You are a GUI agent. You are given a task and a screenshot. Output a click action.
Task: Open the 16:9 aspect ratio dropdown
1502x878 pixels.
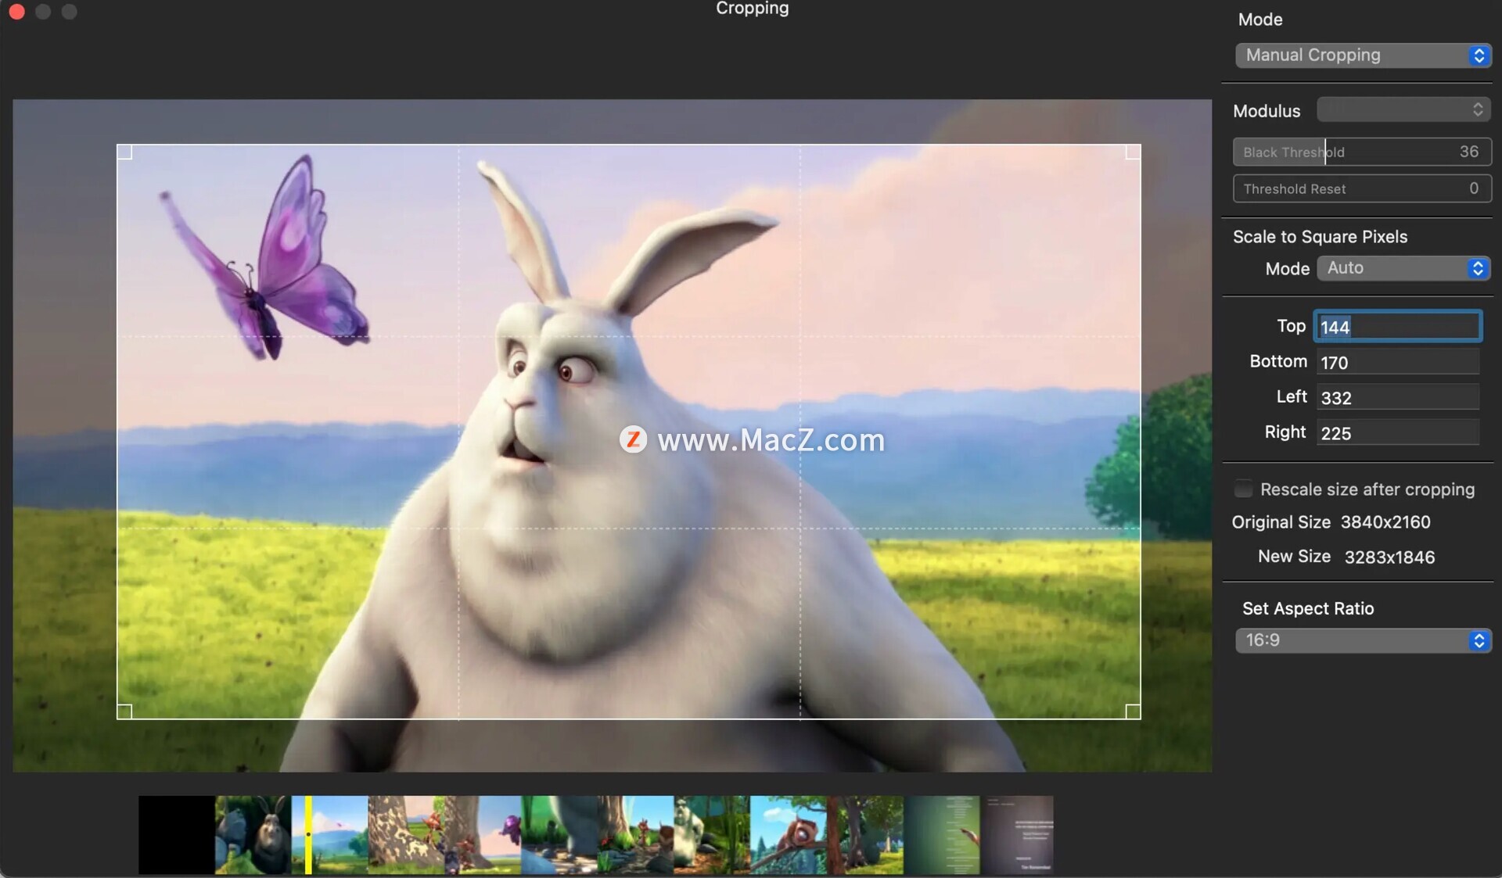pos(1363,640)
